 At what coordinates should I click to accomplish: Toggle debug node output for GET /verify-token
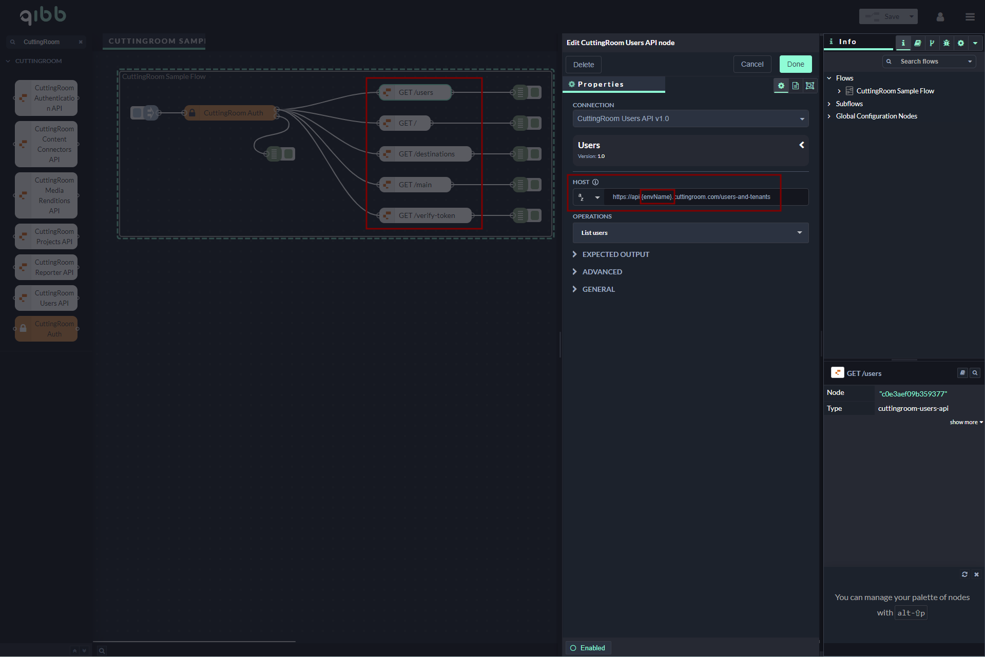(535, 215)
